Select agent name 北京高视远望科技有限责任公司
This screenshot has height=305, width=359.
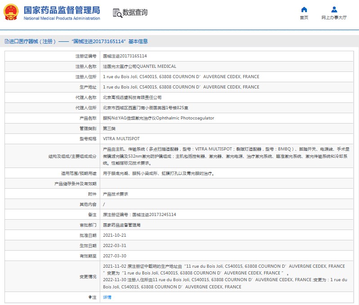tap(132, 97)
